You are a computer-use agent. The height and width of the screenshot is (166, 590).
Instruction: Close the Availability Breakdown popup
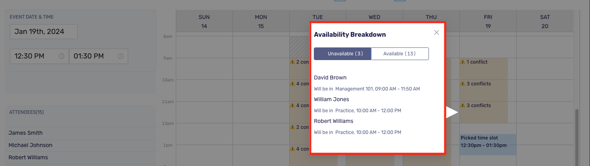click(436, 32)
